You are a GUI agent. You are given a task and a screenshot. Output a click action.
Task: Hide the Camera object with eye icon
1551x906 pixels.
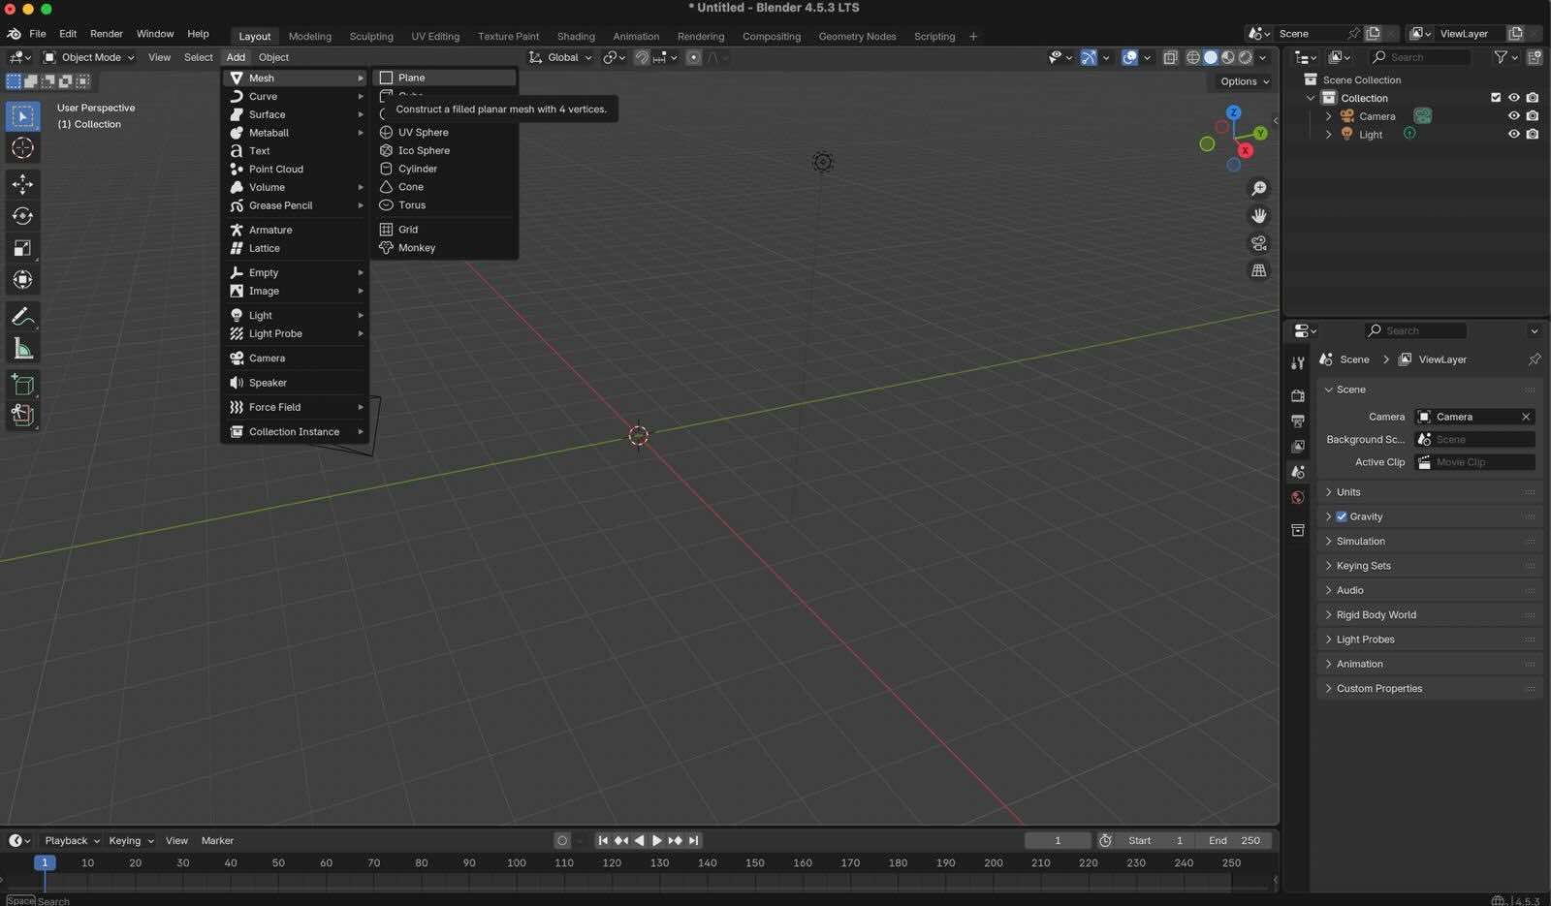1513,116
